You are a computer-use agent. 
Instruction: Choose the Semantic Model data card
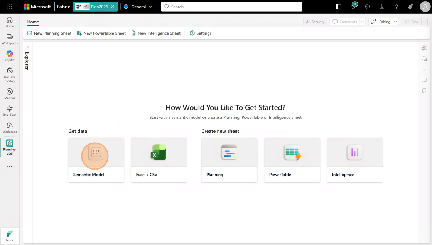(96, 160)
